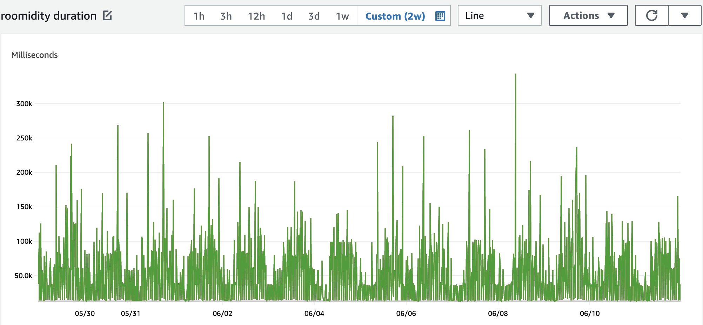Click the Milliseconds axis label
This screenshot has width=703, height=325.
point(34,55)
